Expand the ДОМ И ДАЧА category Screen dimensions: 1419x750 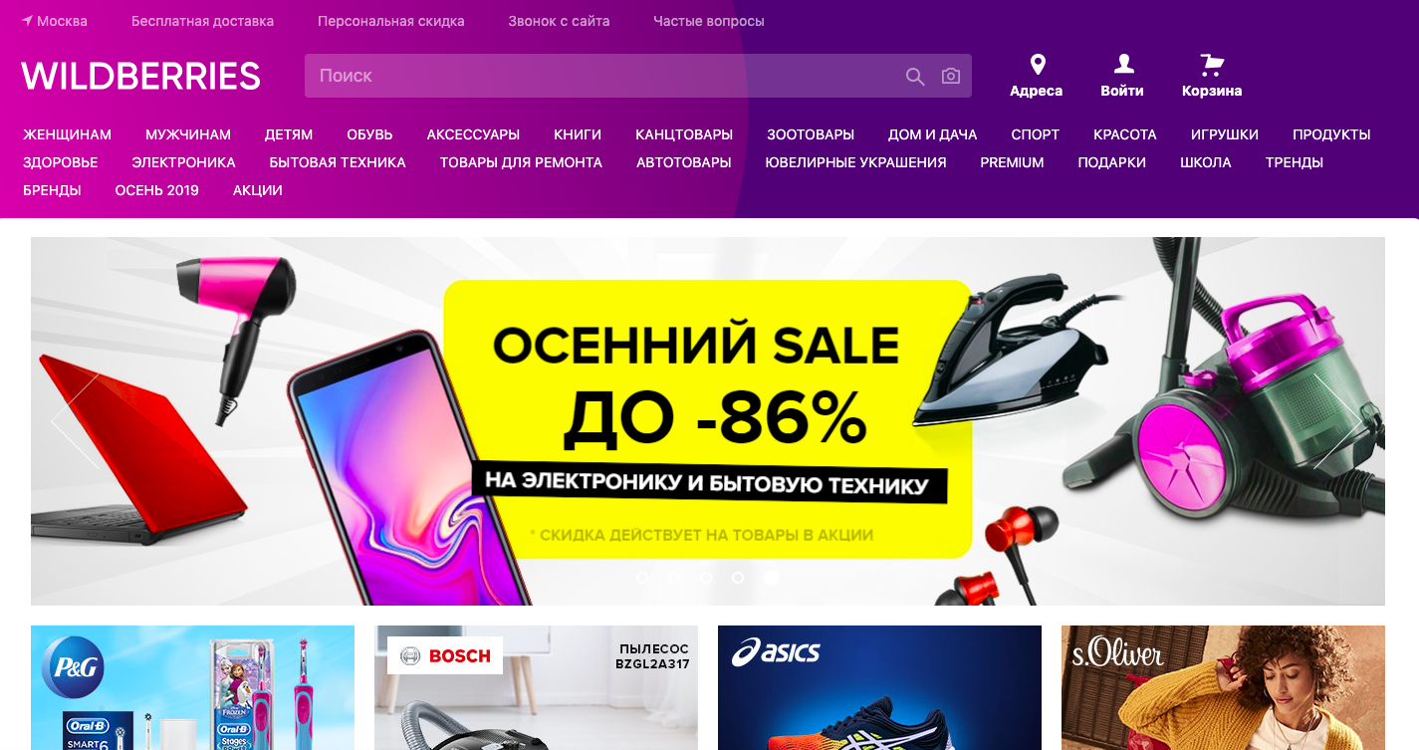933,134
